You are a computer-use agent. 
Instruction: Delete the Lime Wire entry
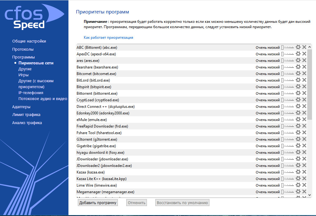click(x=304, y=185)
